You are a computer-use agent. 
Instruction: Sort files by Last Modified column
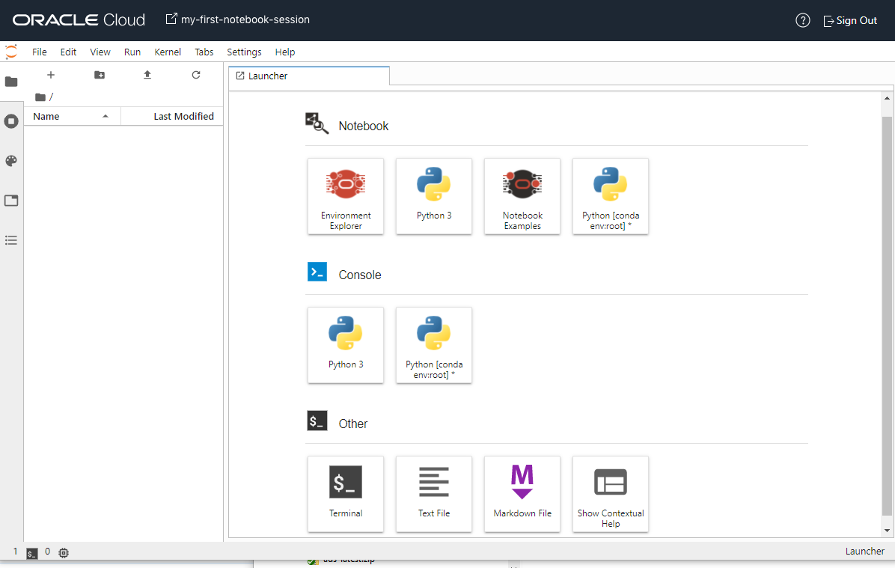172,117
